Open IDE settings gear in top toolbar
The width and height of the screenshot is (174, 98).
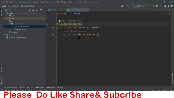pyautogui.click(x=169, y=6)
